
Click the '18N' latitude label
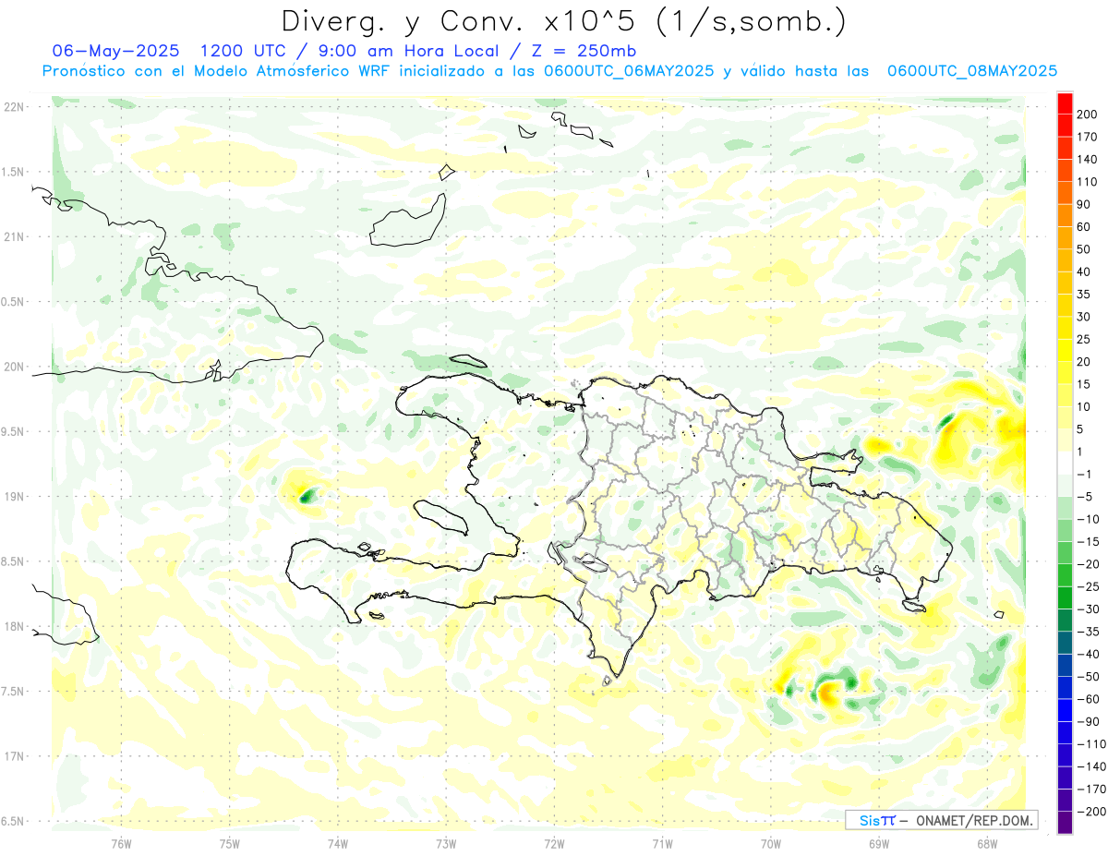tap(13, 627)
